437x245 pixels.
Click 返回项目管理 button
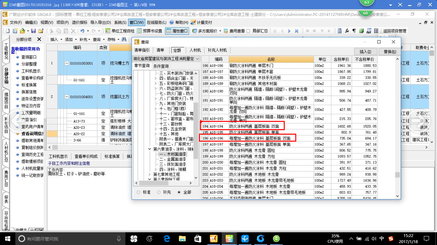coord(394,31)
